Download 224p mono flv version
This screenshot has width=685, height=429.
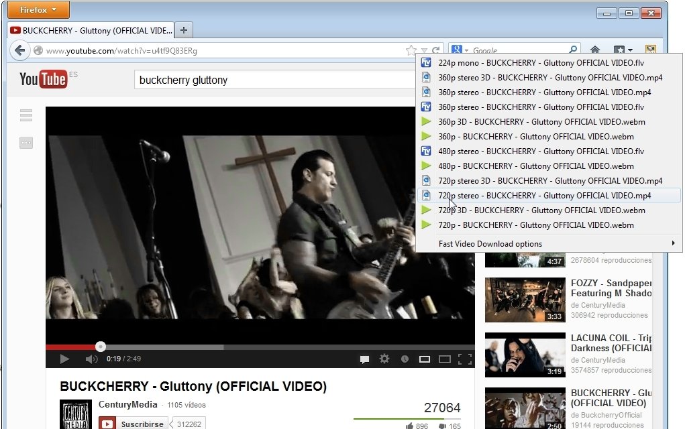coord(549,63)
